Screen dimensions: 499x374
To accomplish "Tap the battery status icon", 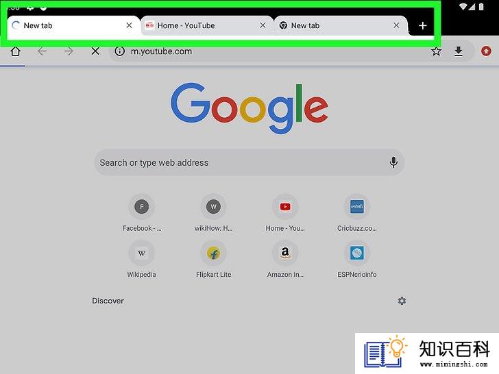I will [x=481, y=6].
